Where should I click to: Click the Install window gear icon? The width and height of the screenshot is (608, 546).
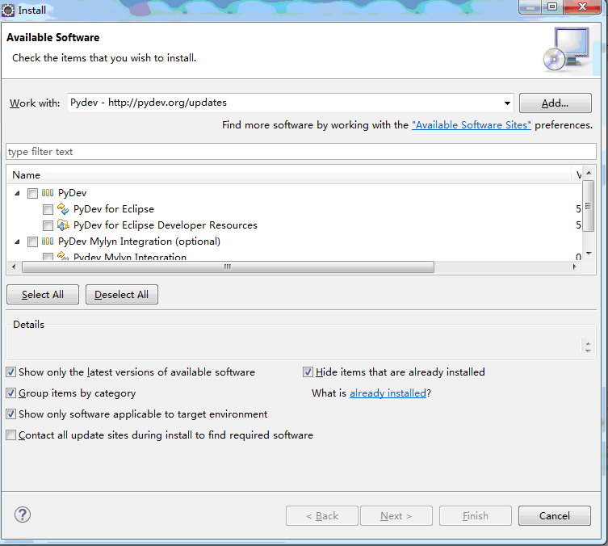(x=8, y=10)
